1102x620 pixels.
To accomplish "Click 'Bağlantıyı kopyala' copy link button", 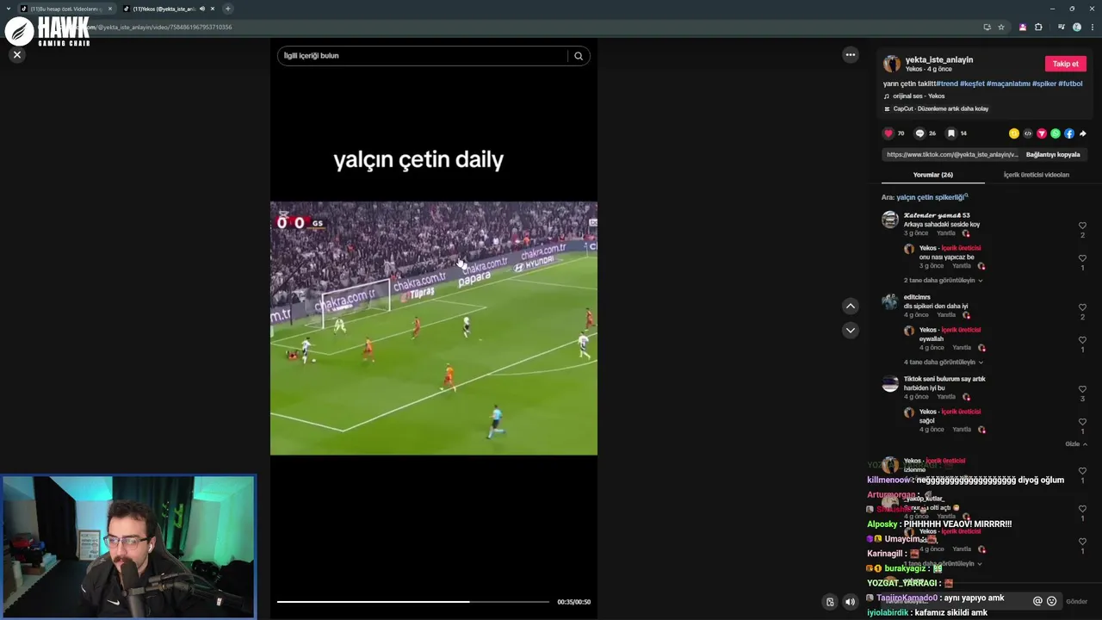I will [x=1053, y=155].
